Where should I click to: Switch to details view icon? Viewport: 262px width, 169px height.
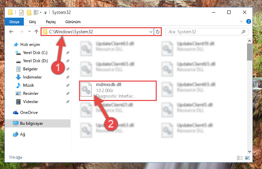[x=240, y=158]
